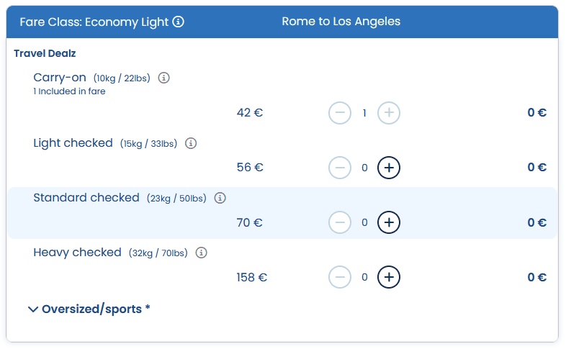566x349 pixels.
Task: Select the Standard checked row label
Action: point(86,198)
